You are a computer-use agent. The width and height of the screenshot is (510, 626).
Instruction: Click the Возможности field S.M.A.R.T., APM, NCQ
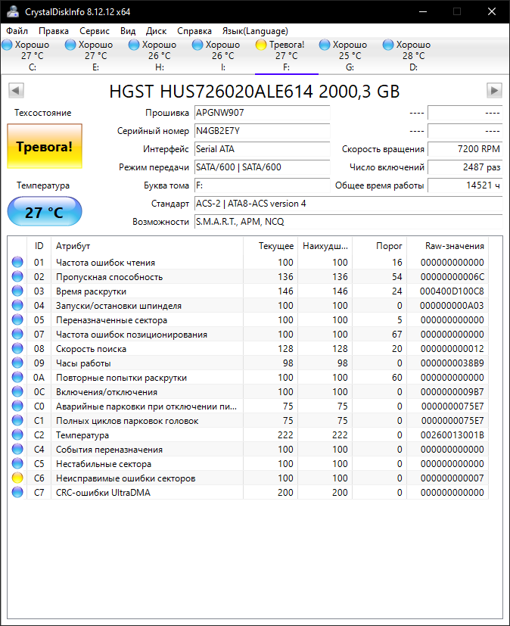coord(348,222)
